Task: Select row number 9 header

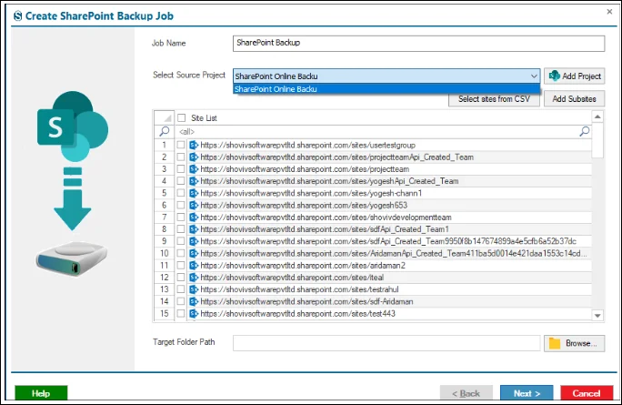Action: [x=165, y=241]
